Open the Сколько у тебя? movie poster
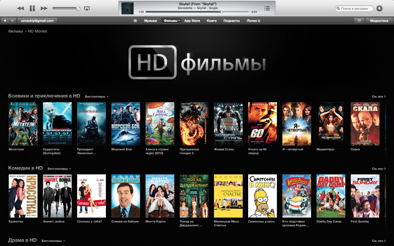 [x=91, y=196]
